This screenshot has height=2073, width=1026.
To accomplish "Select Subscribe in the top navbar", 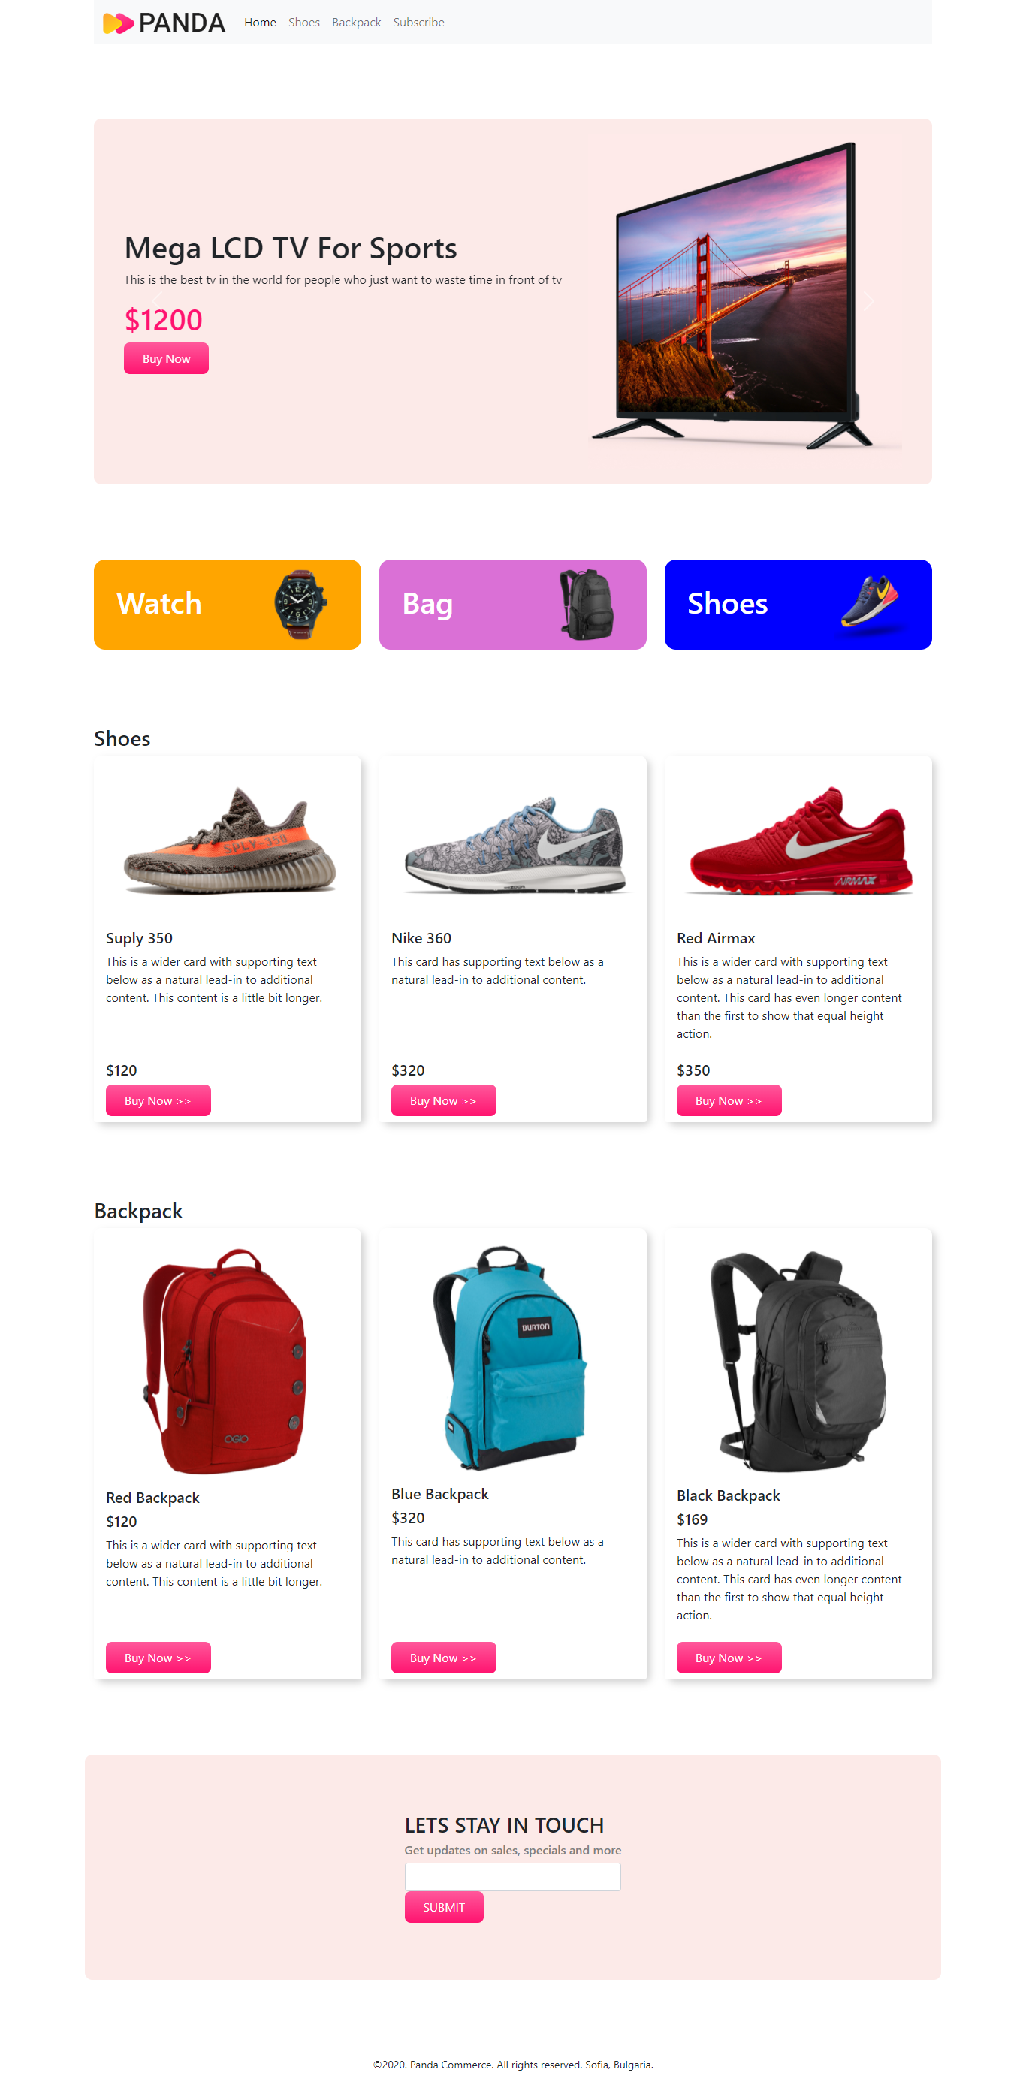I will [418, 23].
